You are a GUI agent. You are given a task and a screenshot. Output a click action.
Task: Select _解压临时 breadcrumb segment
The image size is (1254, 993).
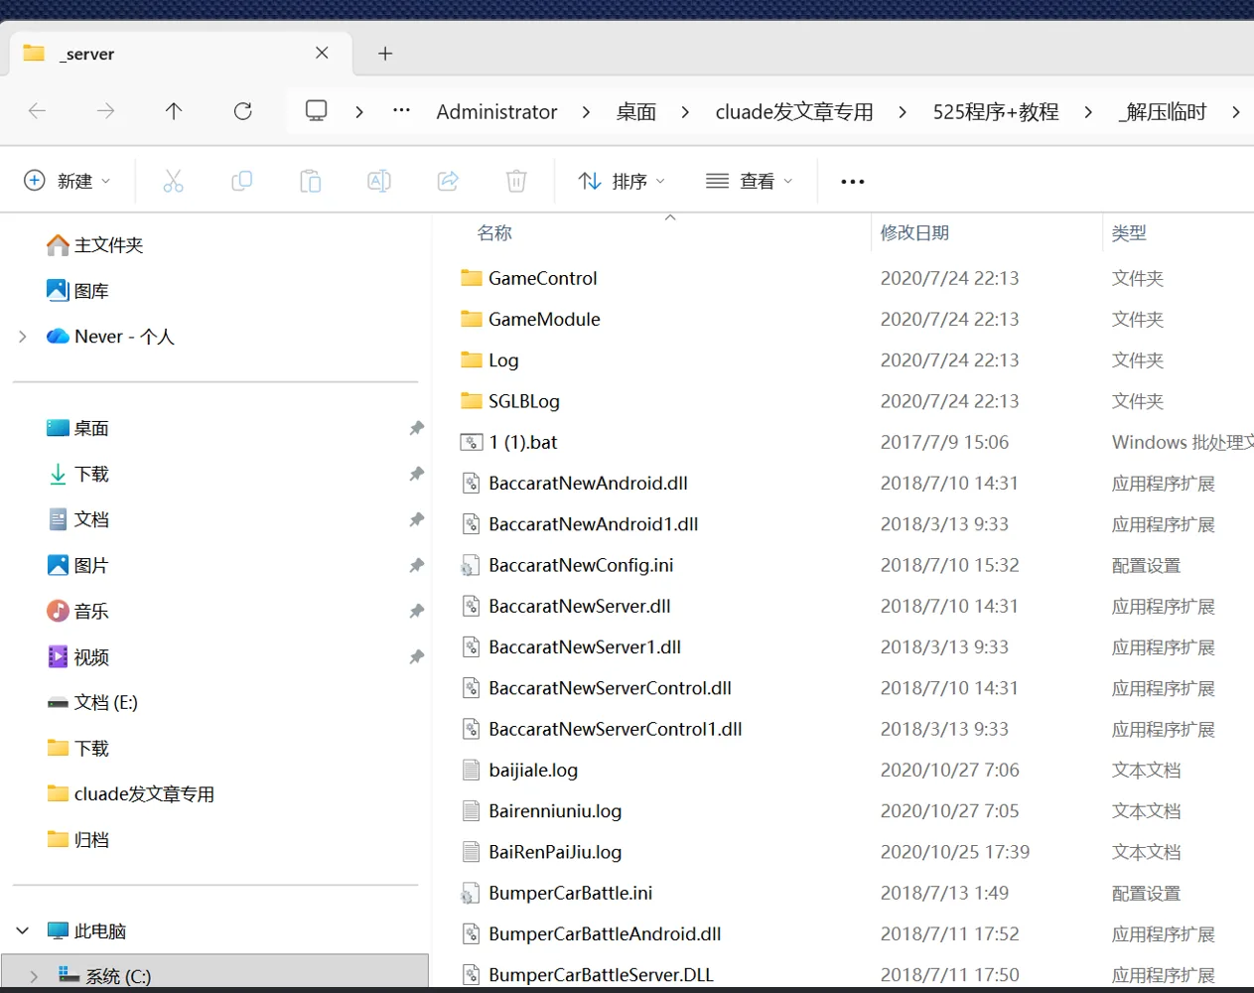pos(1163,112)
